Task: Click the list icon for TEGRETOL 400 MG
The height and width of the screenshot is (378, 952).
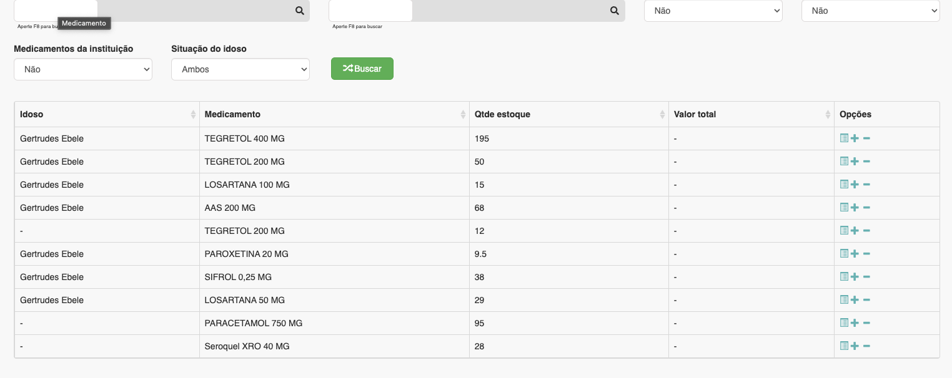Action: 844,138
